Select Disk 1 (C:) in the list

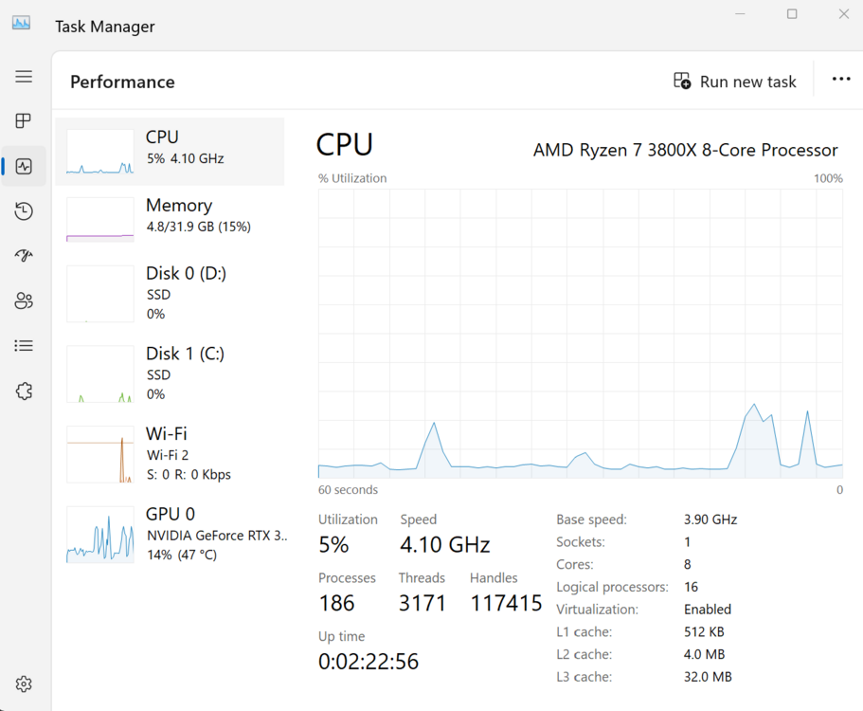point(170,373)
